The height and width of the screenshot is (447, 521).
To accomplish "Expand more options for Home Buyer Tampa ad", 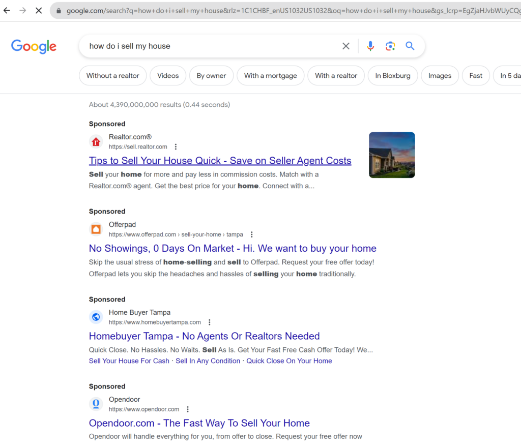I will click(x=209, y=322).
